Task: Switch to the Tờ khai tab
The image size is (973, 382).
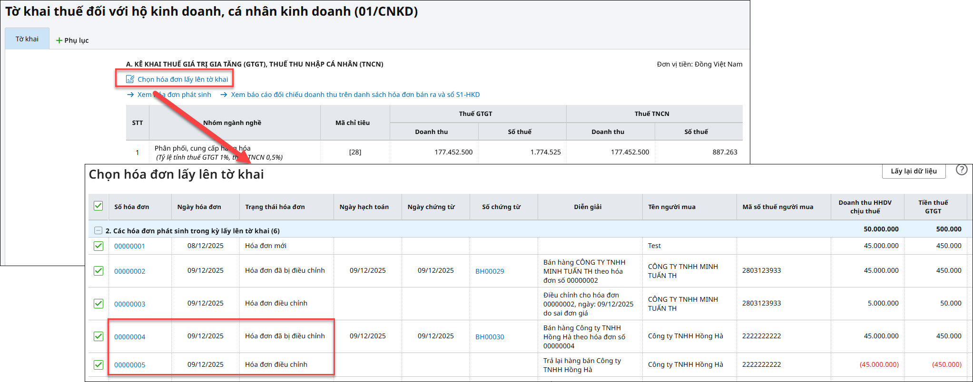Action: pyautogui.click(x=27, y=39)
